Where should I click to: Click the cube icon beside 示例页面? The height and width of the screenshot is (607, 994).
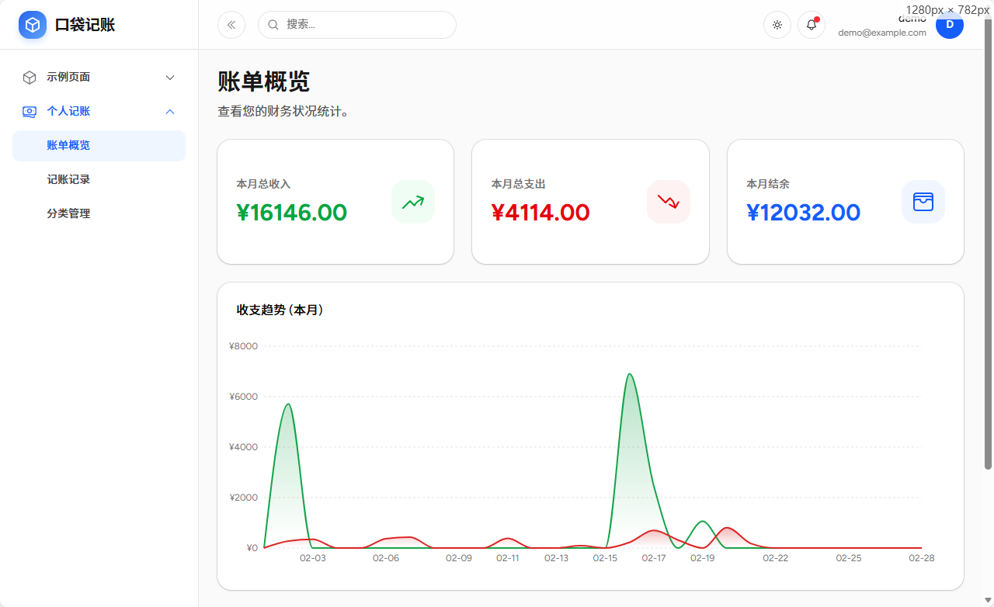click(x=29, y=77)
